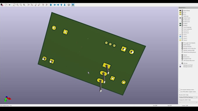Click the Zoom to fit icon
This screenshot has width=198, height=111.
(24, 5)
